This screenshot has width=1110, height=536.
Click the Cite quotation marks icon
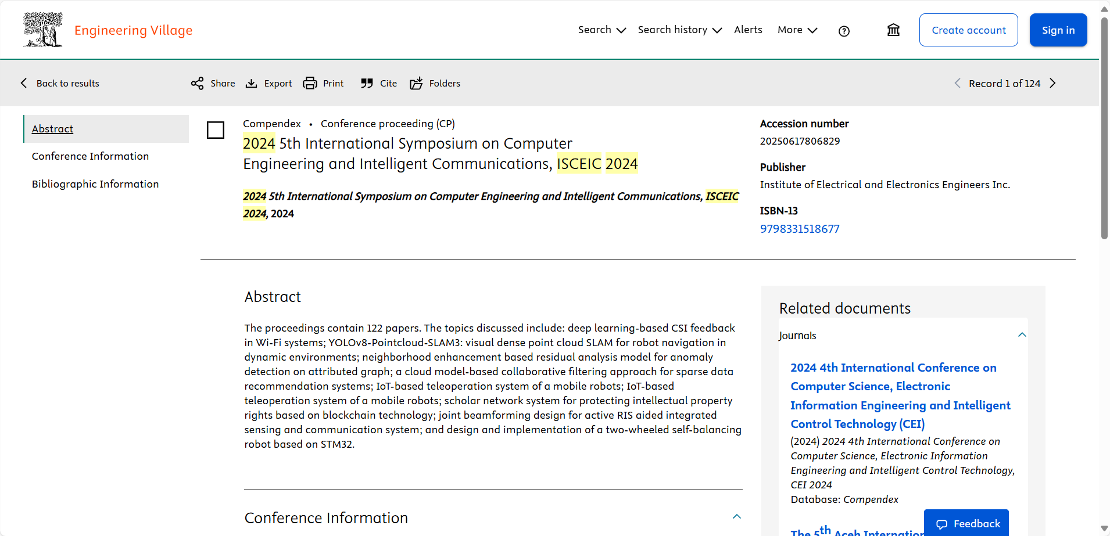click(367, 84)
